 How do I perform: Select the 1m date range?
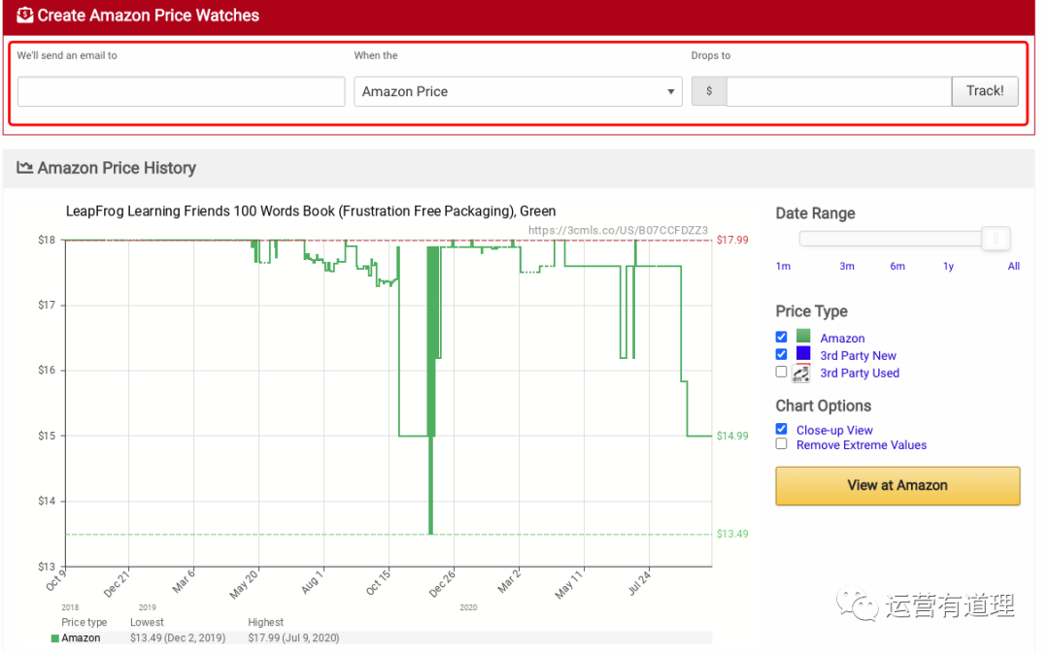(x=783, y=266)
